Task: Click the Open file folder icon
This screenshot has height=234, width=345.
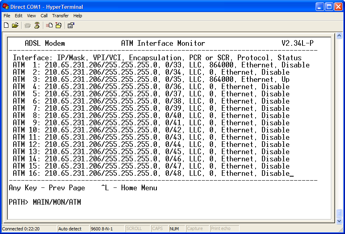Action: click(x=15, y=25)
